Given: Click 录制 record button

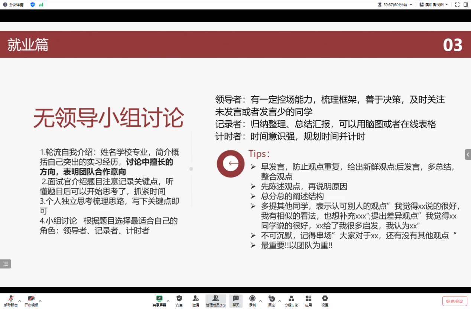Looking at the screenshot, I should coord(252,300).
